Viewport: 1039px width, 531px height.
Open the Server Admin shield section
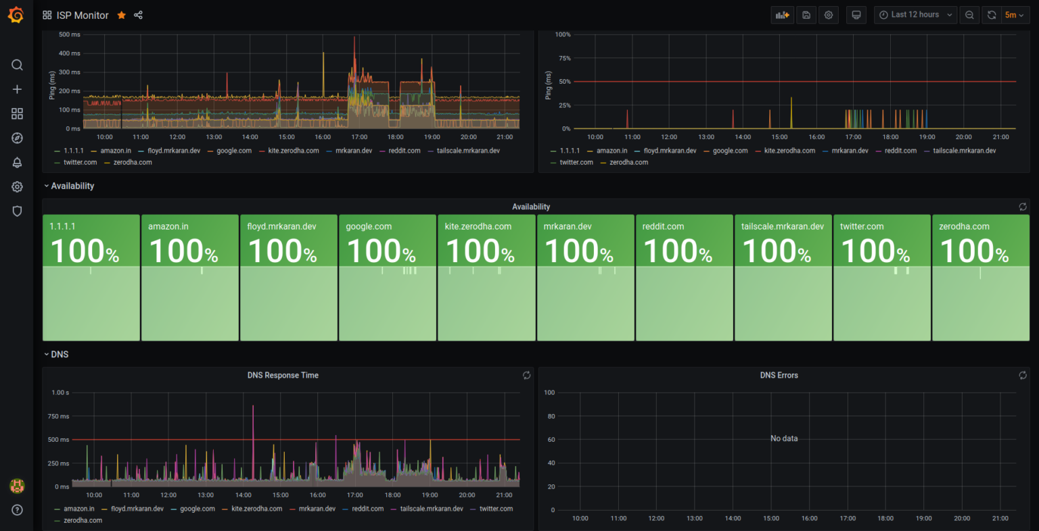click(x=17, y=211)
